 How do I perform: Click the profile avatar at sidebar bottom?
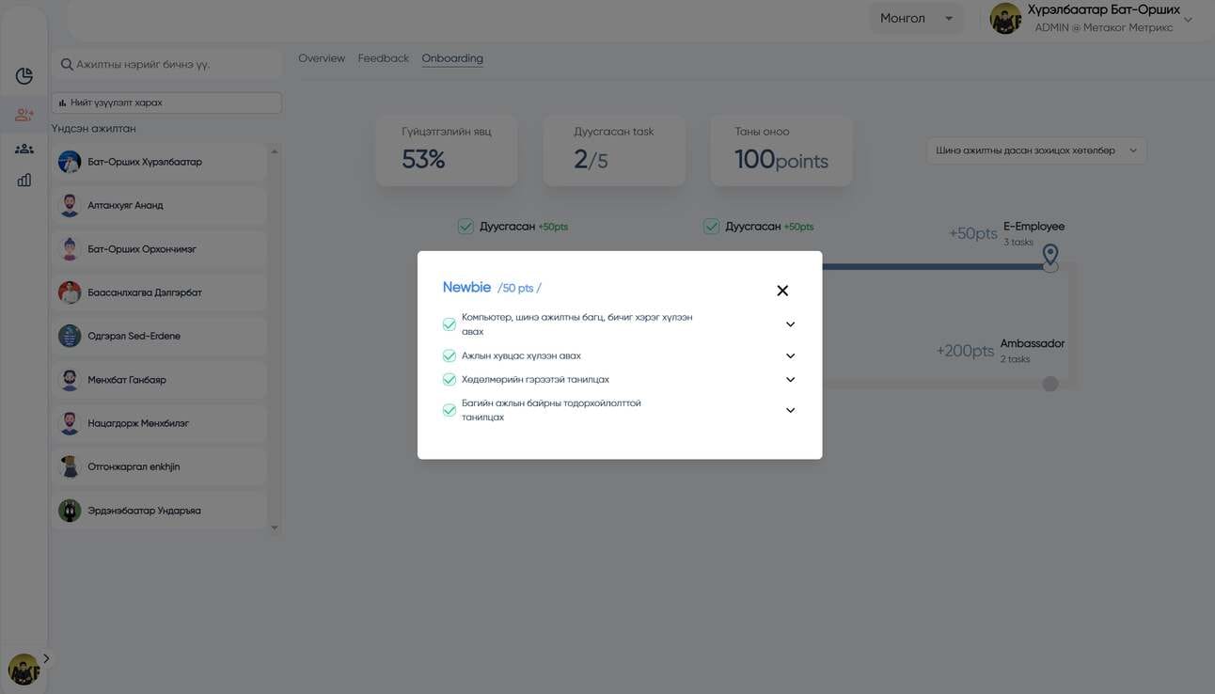(24, 669)
